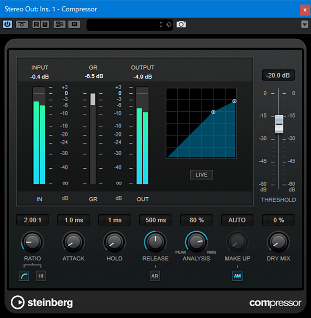The width and height of the screenshot is (311, 318).
Task: Click the RMS label near the Analysis knob
Action: pos(212,252)
